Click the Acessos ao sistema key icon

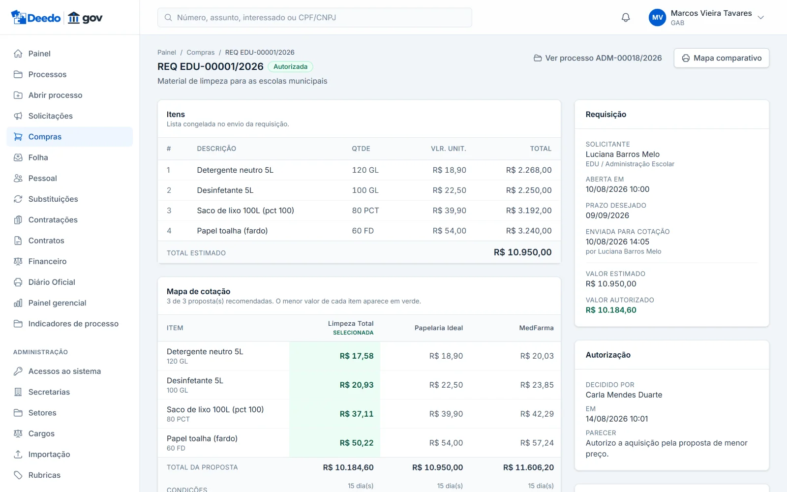tap(18, 371)
